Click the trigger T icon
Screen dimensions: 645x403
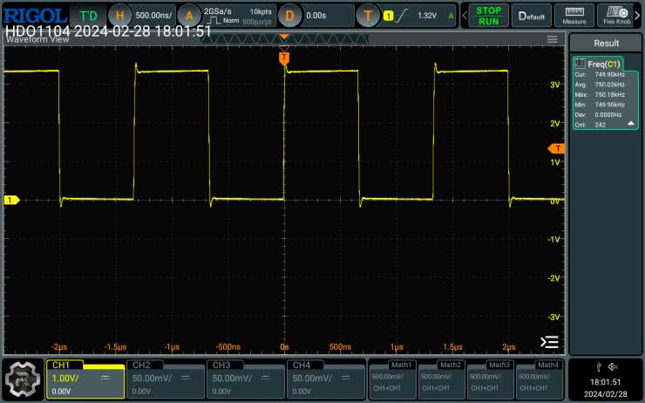(x=369, y=16)
